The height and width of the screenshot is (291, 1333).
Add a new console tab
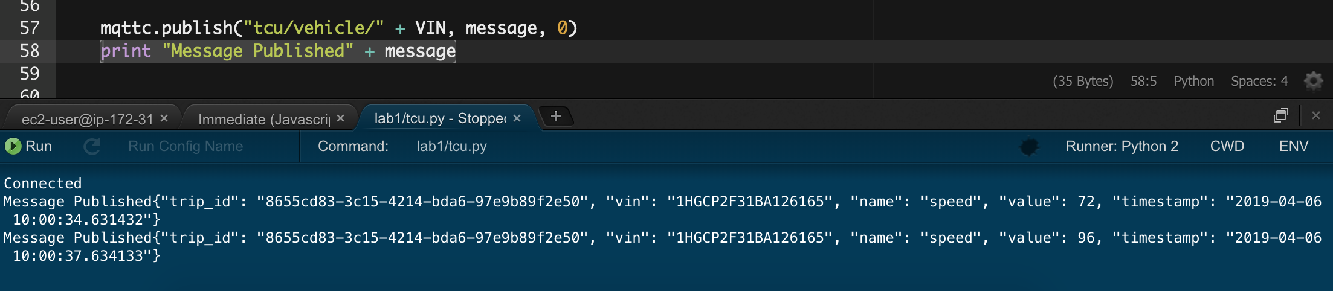point(556,116)
